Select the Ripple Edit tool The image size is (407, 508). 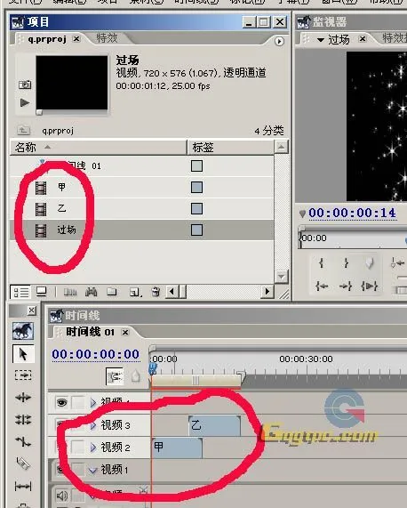23,397
